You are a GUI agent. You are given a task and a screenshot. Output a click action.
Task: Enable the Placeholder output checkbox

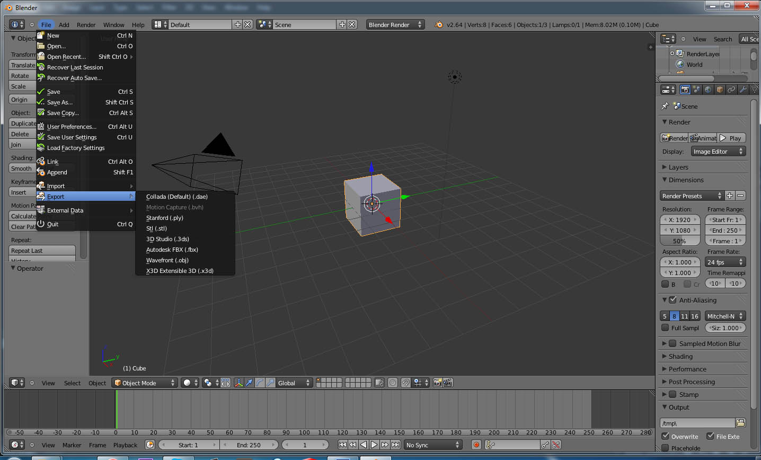(666, 448)
